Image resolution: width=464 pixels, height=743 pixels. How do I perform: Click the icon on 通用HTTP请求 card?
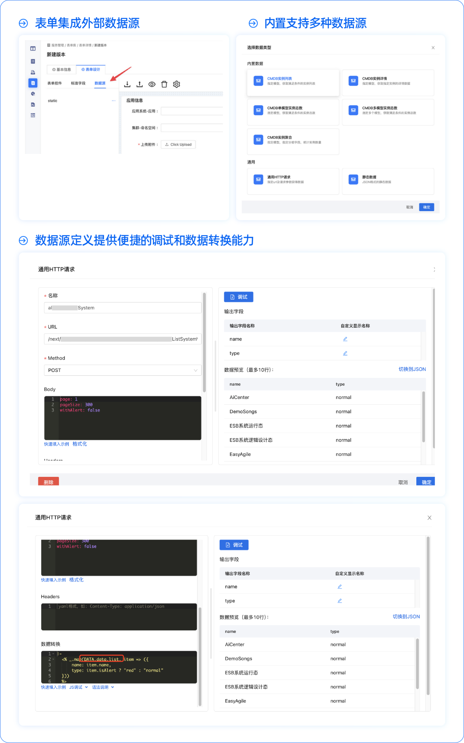click(258, 179)
